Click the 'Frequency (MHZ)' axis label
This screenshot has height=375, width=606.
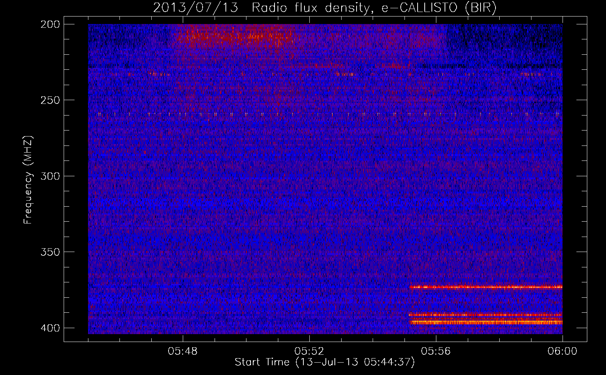pyautogui.click(x=28, y=180)
